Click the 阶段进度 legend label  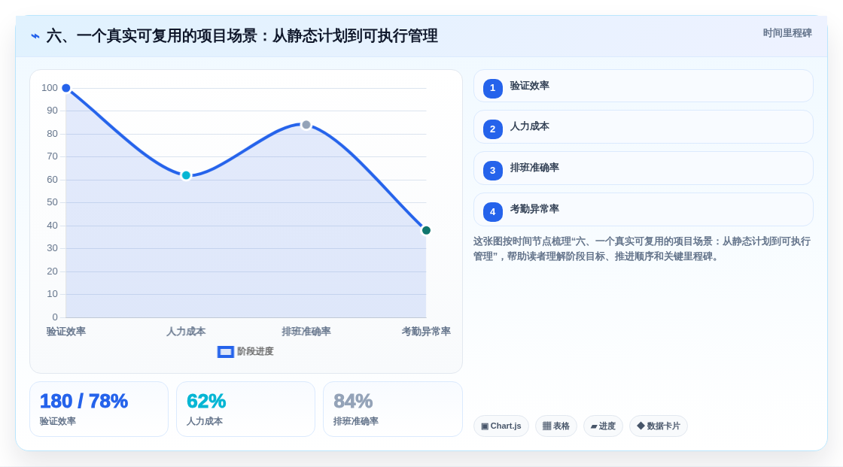tap(255, 351)
